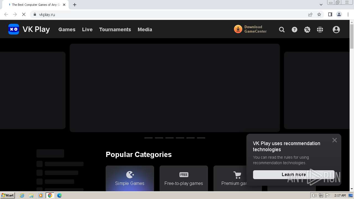View site info lock icon
The height and width of the screenshot is (199, 354).
pos(35,14)
